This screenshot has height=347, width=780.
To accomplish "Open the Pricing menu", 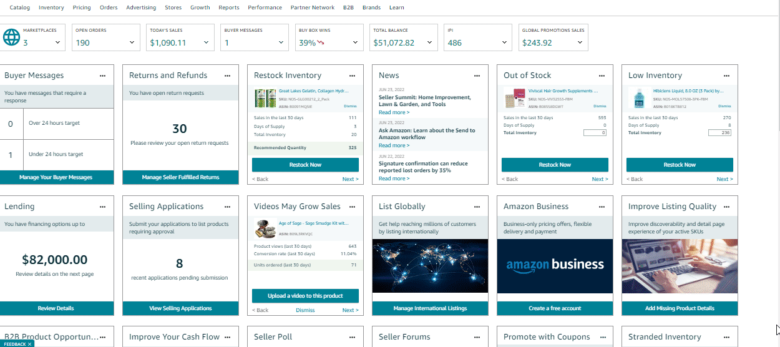I will coord(82,7).
